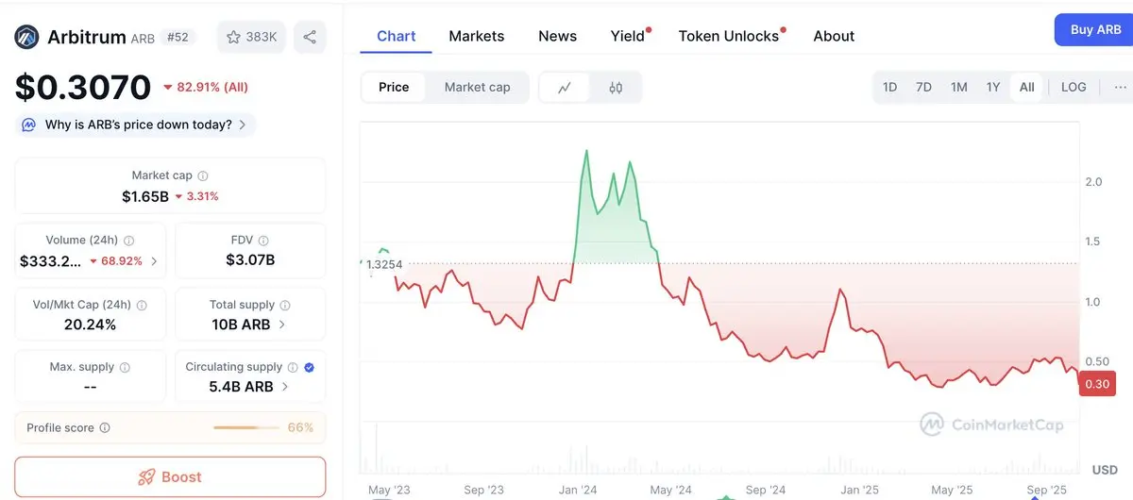Switch to the line chart view icon

[x=565, y=88]
